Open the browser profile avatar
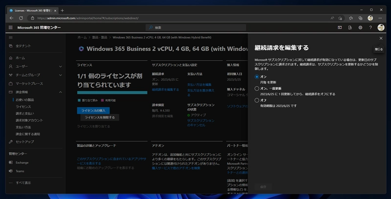Image resolution: width=391 pixels, height=199 pixels. tap(370, 18)
